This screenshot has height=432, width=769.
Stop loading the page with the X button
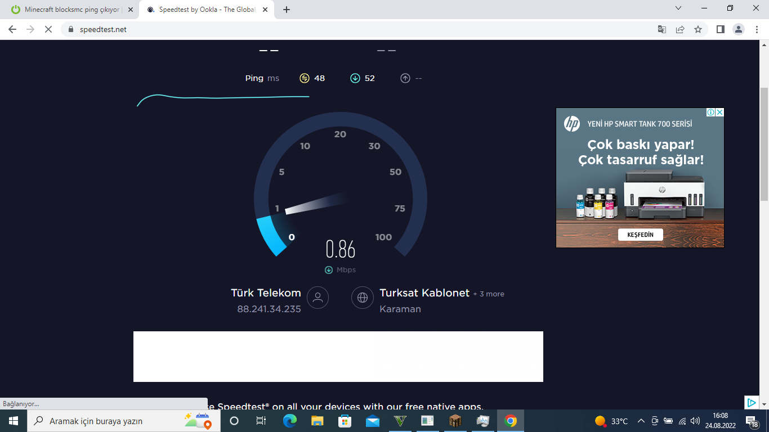tap(48, 29)
